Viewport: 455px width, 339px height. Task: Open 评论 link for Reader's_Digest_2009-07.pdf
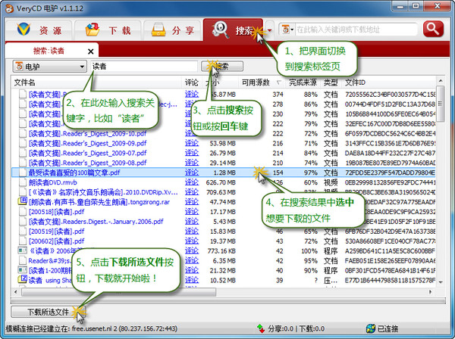pyautogui.click(x=192, y=153)
